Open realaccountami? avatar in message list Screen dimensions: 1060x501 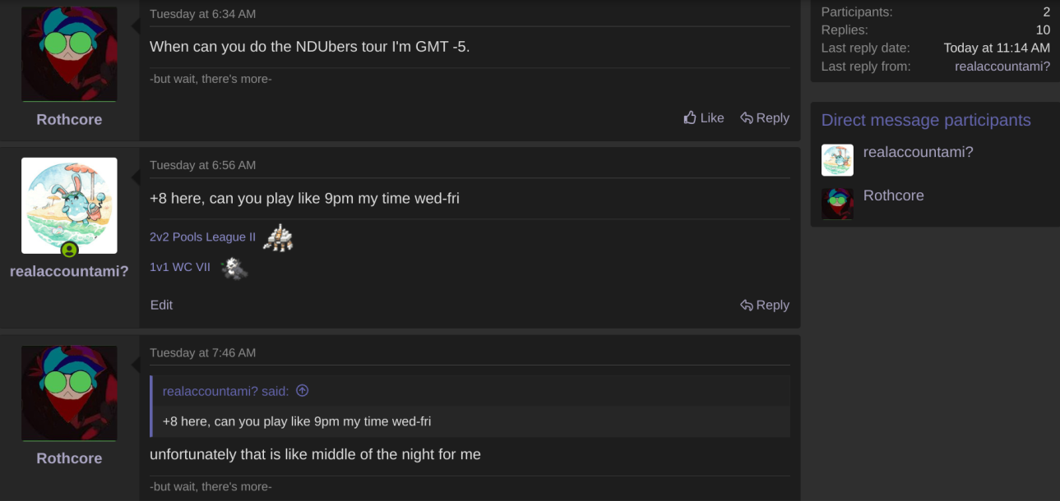pos(69,205)
